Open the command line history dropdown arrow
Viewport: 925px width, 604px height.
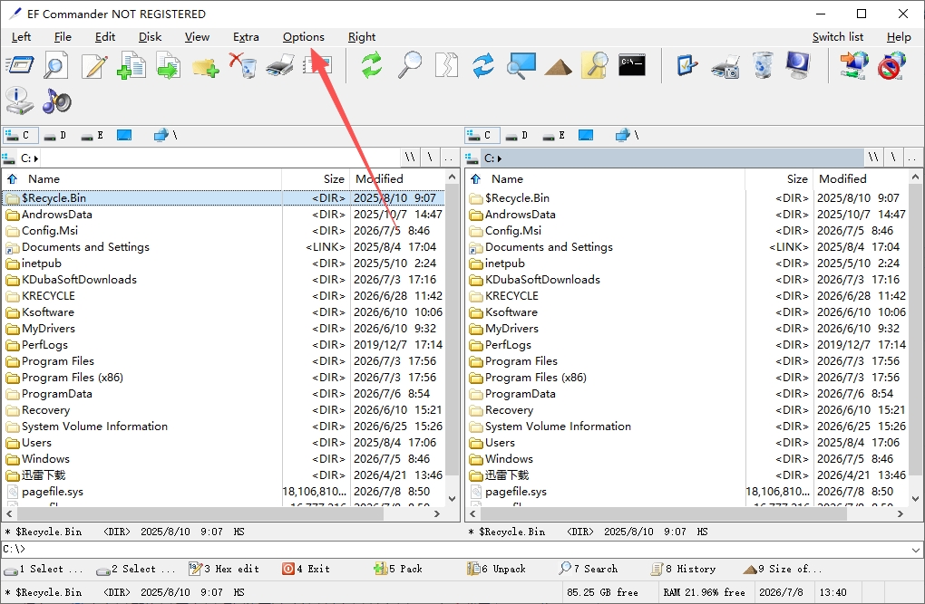pyautogui.click(x=916, y=549)
